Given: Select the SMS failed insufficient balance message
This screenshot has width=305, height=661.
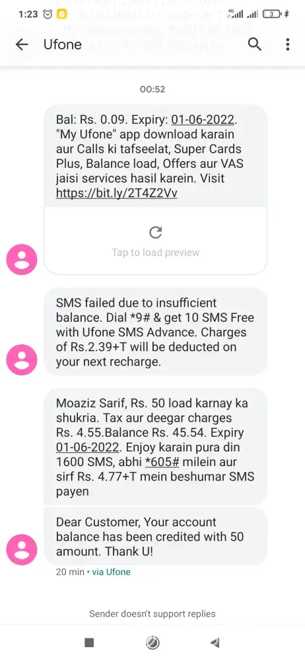Looking at the screenshot, I should pos(155,332).
